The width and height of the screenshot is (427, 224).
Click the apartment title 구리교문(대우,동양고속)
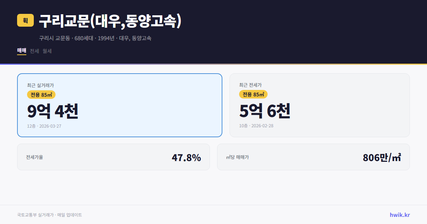point(110,21)
